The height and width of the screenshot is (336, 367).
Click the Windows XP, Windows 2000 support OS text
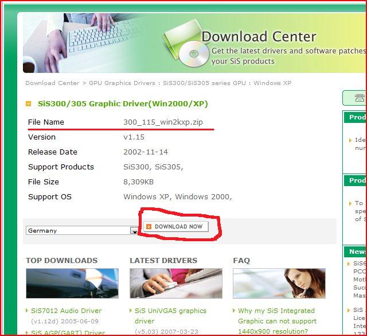177,197
